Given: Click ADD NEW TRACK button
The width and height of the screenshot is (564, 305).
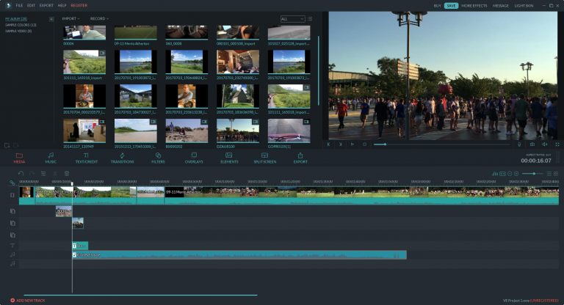Looking at the screenshot, I should (28, 301).
